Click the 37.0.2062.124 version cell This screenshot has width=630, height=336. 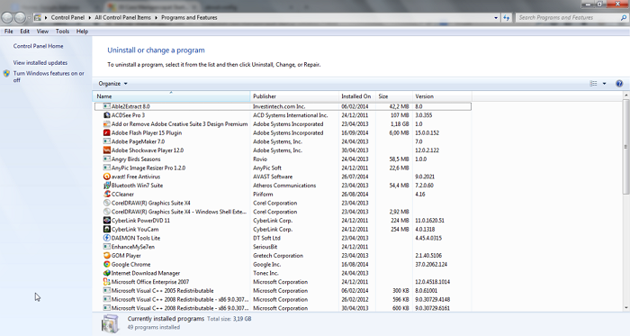coord(431,265)
